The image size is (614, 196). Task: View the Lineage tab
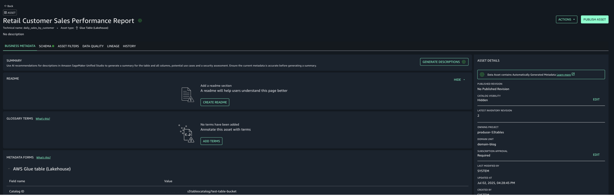pyautogui.click(x=113, y=46)
